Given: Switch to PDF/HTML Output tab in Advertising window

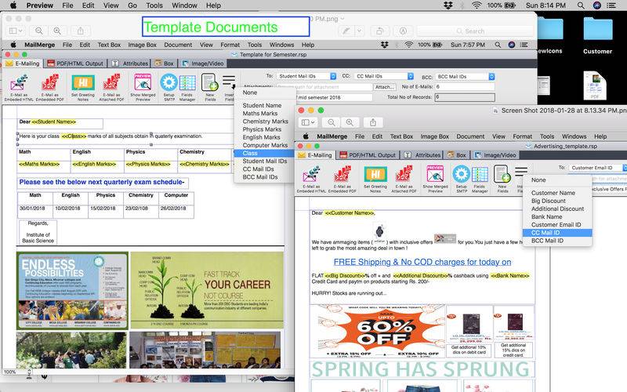Looking at the screenshot, I should tap(368, 154).
